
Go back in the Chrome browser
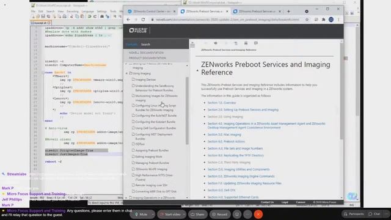pyautogui.click(x=128, y=20)
